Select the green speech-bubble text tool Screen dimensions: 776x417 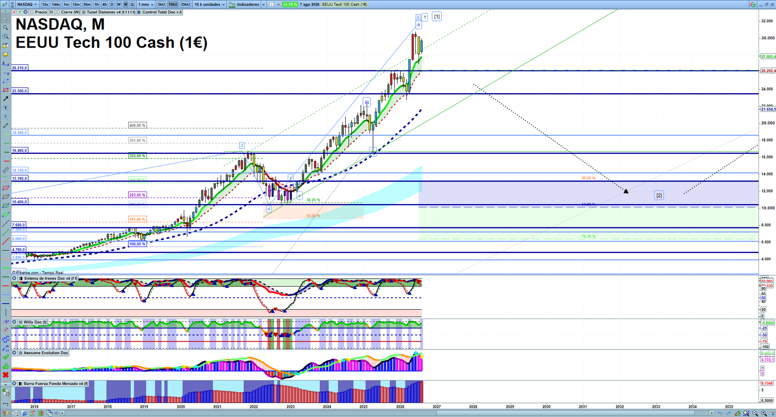click(x=5, y=117)
